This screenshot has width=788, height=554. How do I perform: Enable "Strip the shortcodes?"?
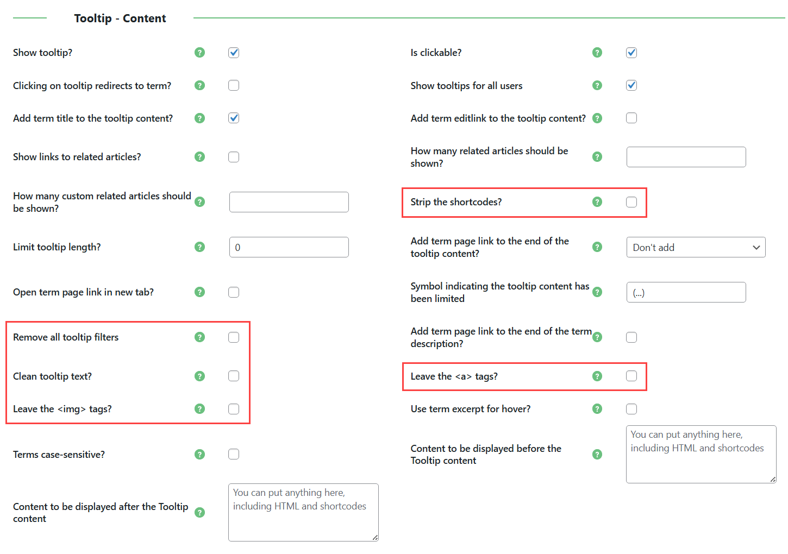coord(631,202)
